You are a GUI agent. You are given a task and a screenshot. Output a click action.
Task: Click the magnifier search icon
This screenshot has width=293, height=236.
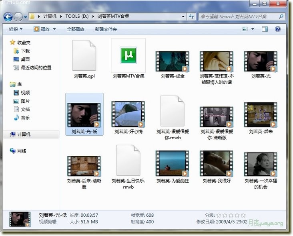click(x=281, y=16)
